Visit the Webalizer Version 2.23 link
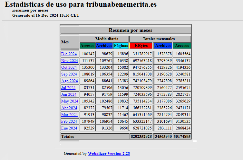This screenshot has height=160, width=243. point(109,154)
